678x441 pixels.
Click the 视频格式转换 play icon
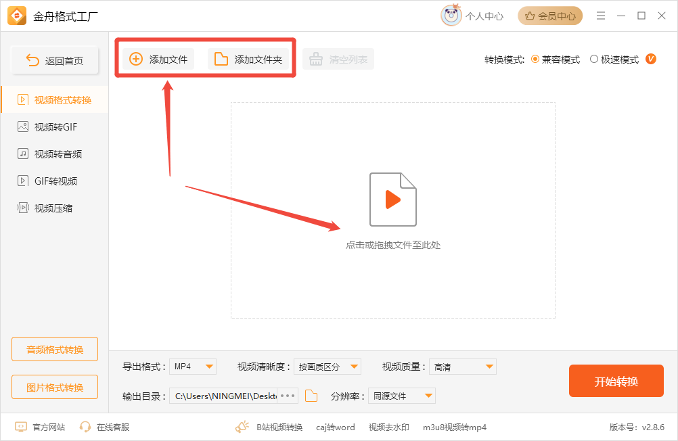[x=22, y=100]
